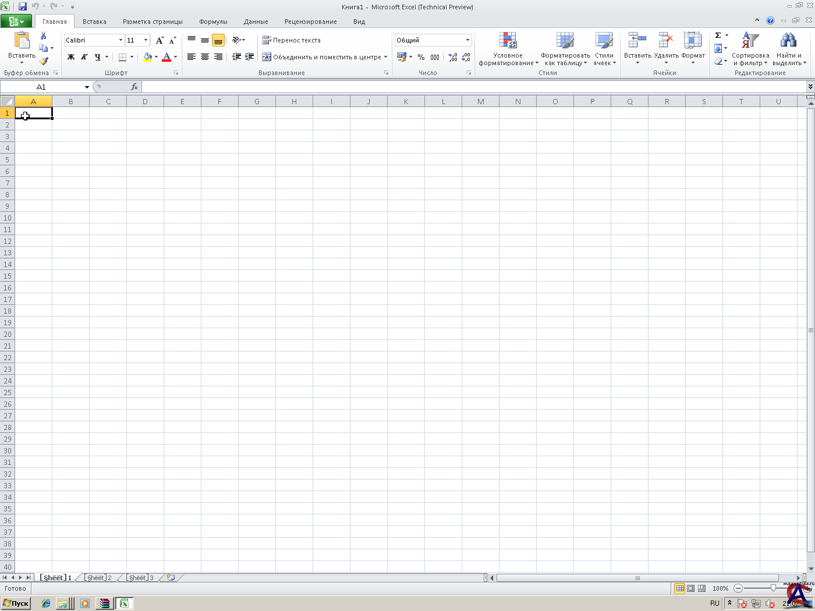Viewport: 815px width, 611px height.
Task: Click the Clear eraser icon in editing group
Action: click(718, 61)
